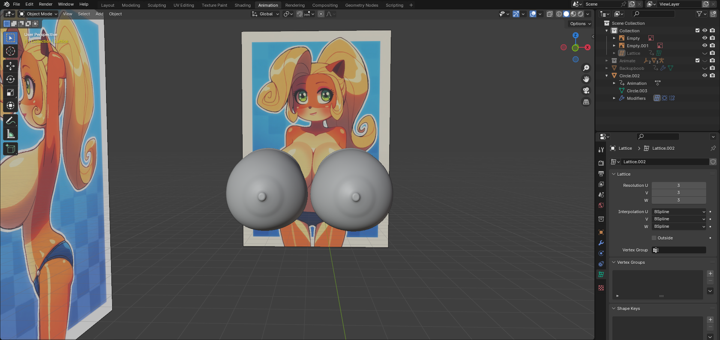Open the viewport Add menu
This screenshot has width=720, height=340.
[99, 14]
